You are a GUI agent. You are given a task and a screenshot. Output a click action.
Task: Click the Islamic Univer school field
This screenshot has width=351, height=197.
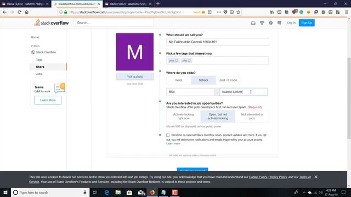click(x=244, y=92)
